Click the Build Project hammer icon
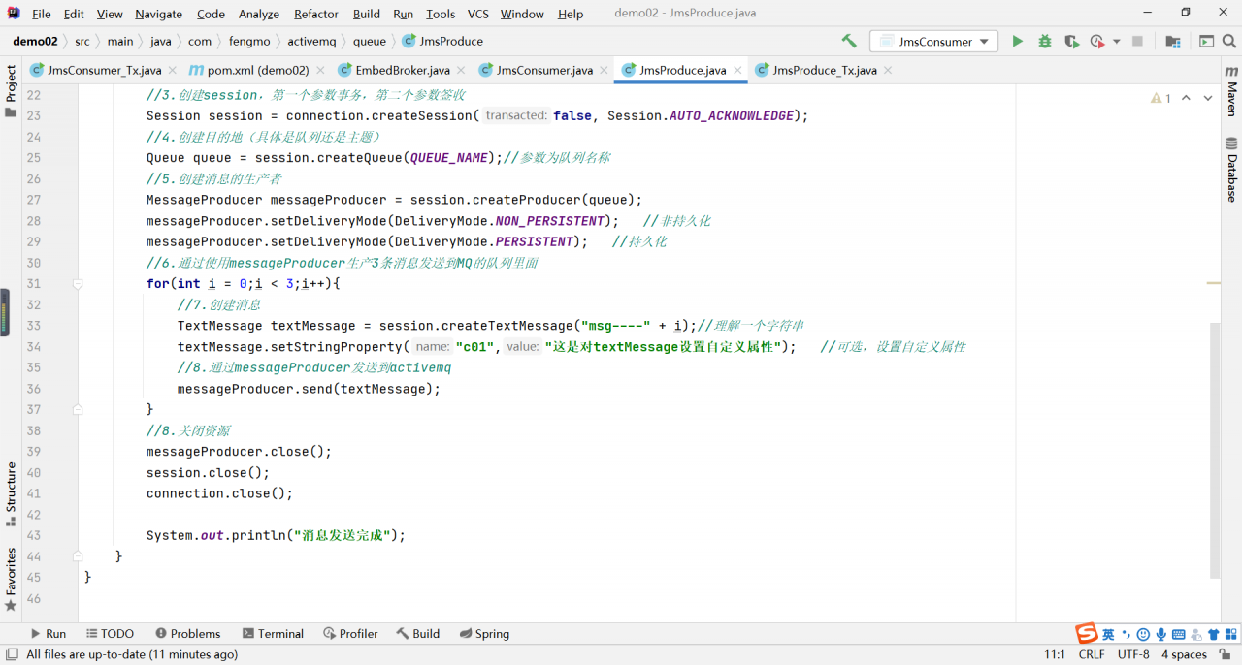The width and height of the screenshot is (1242, 665). coord(849,41)
